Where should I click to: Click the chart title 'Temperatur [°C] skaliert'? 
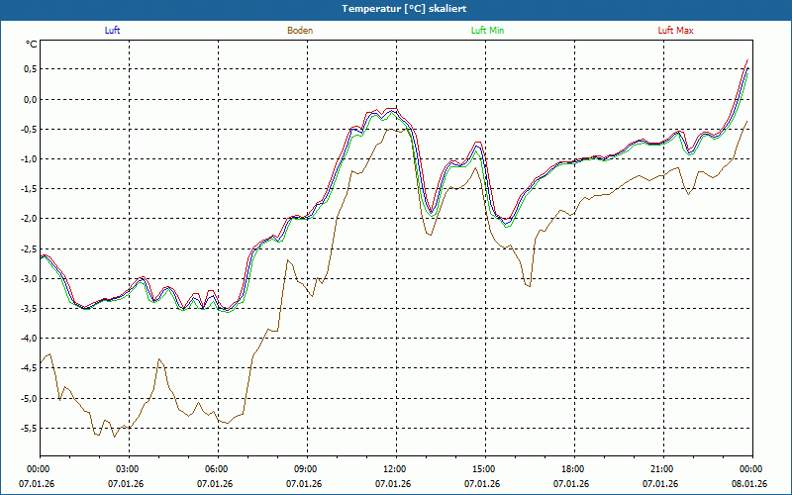(396, 8)
